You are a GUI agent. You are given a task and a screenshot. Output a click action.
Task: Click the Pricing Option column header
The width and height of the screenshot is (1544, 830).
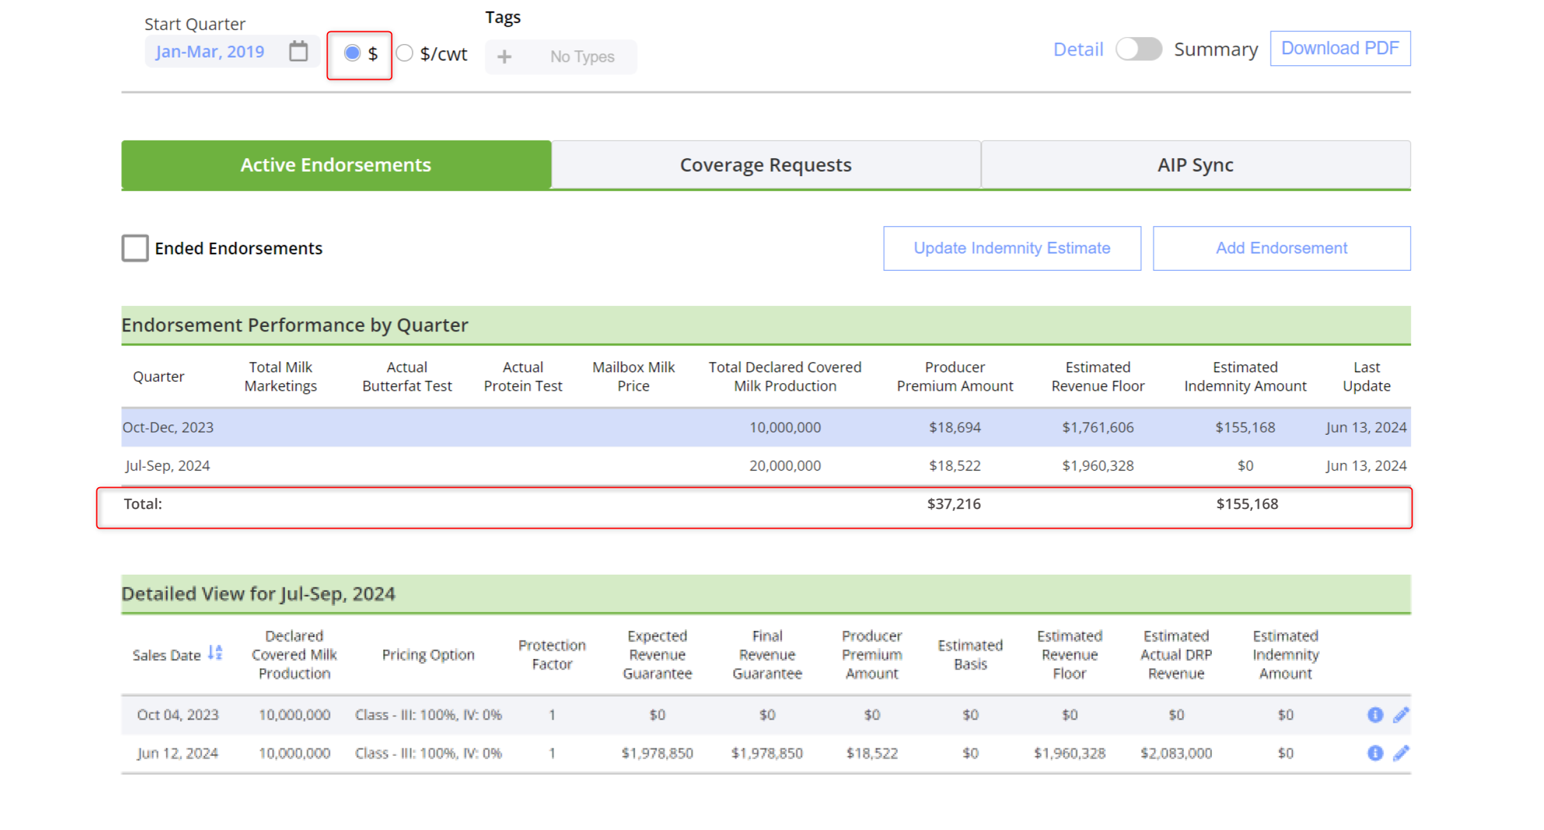pos(428,654)
